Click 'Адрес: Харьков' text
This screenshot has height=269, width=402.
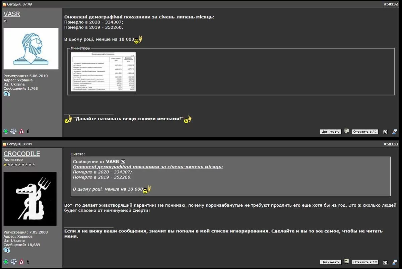pos(18,237)
